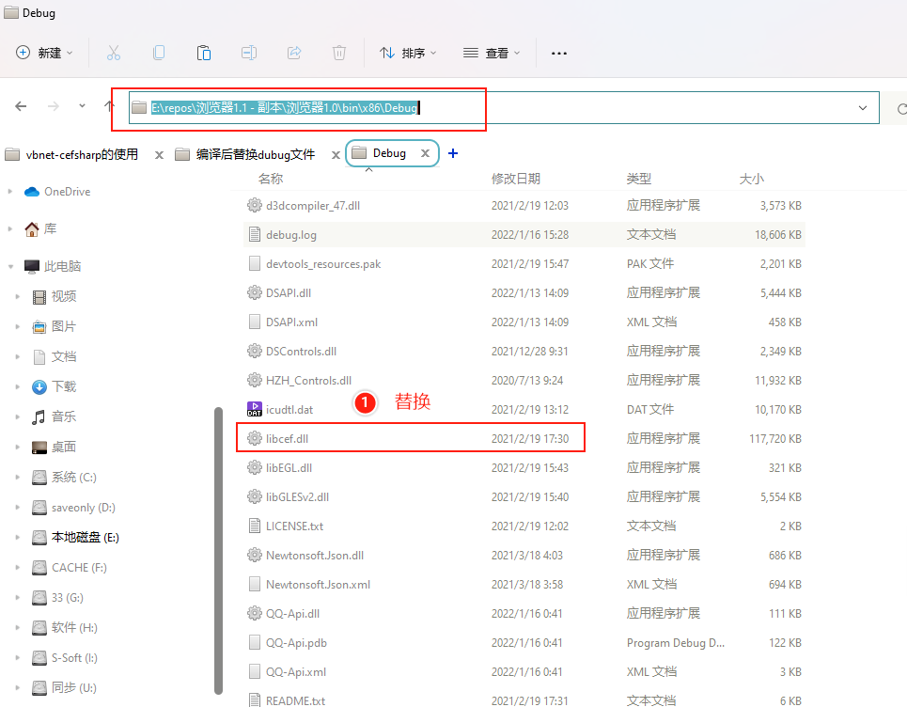Click the QQ-Api.dll gear icon
907x707 pixels.
pos(255,613)
